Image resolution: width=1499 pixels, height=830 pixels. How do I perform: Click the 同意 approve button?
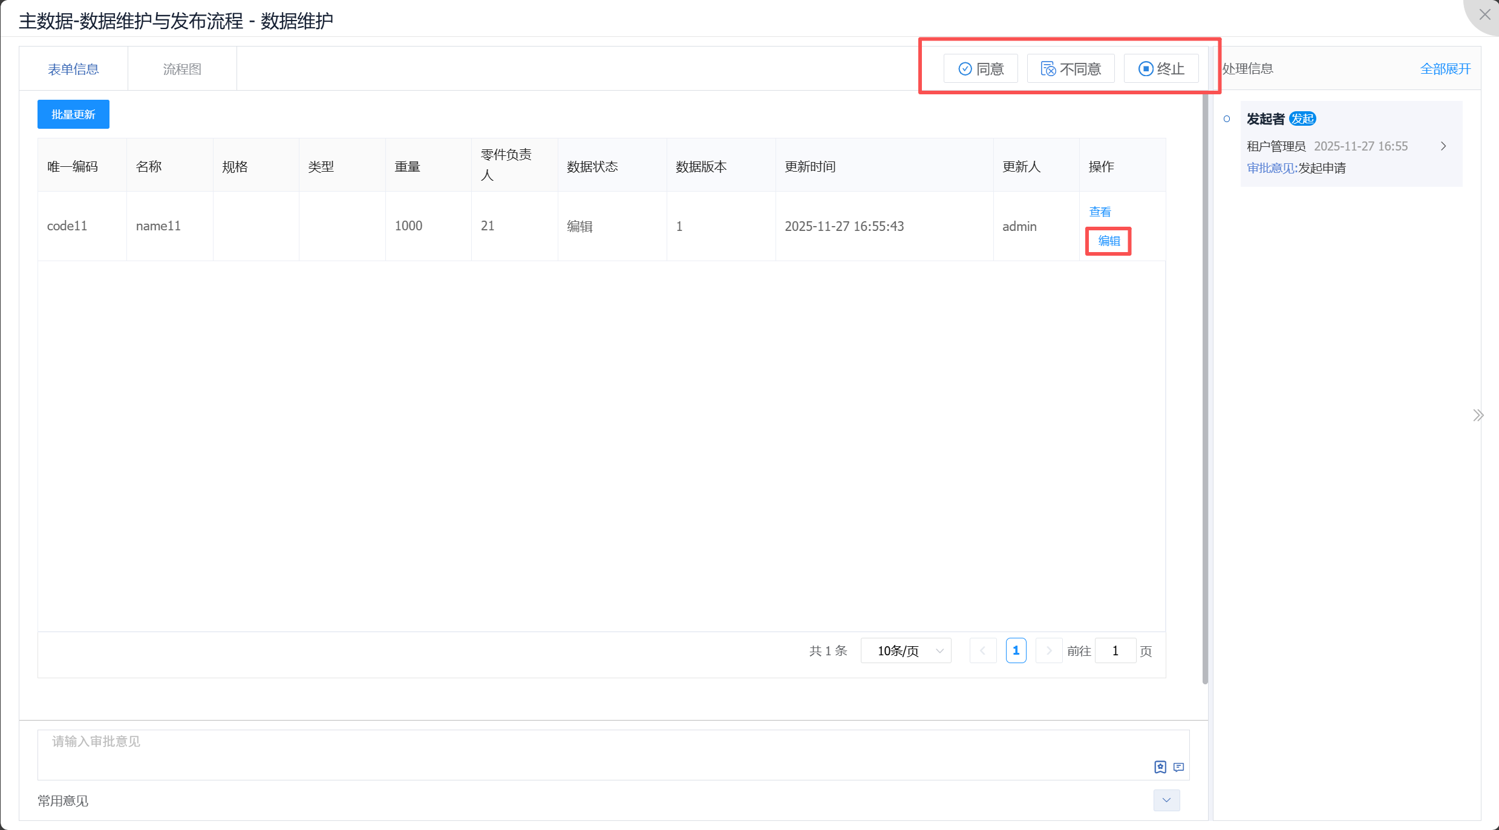point(981,69)
